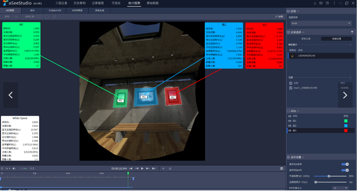
Task: Open settings gear in title bar
Action: coord(321,3)
